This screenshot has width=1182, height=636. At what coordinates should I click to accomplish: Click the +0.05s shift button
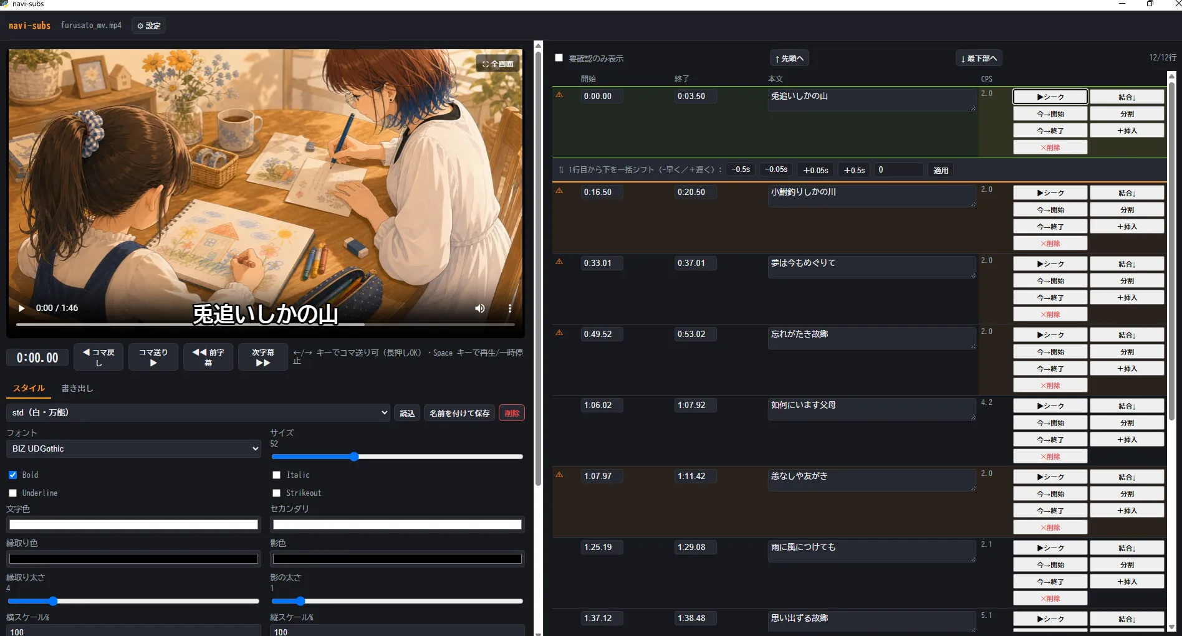815,170
